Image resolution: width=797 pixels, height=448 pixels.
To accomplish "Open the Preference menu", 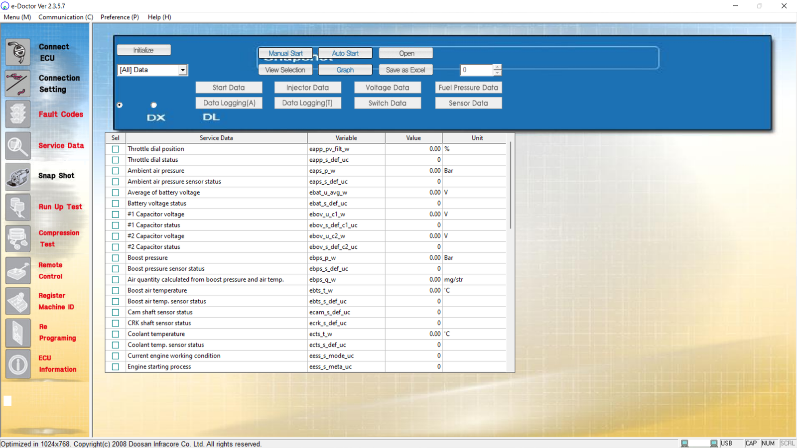I will coord(120,17).
